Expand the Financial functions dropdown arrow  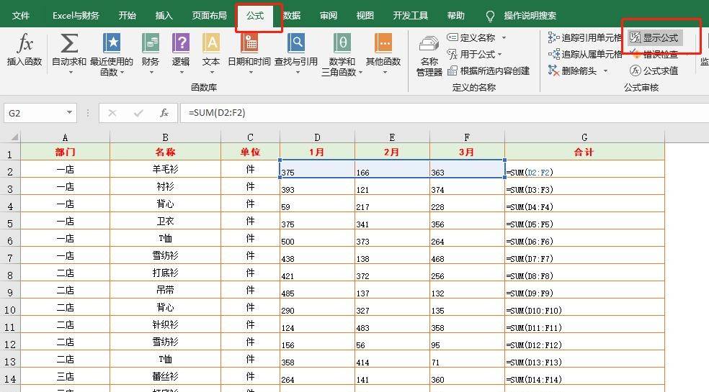tap(151, 72)
